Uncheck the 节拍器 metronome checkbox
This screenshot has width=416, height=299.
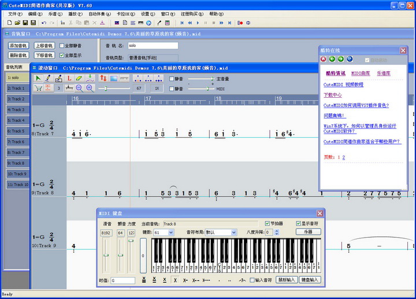266,223
